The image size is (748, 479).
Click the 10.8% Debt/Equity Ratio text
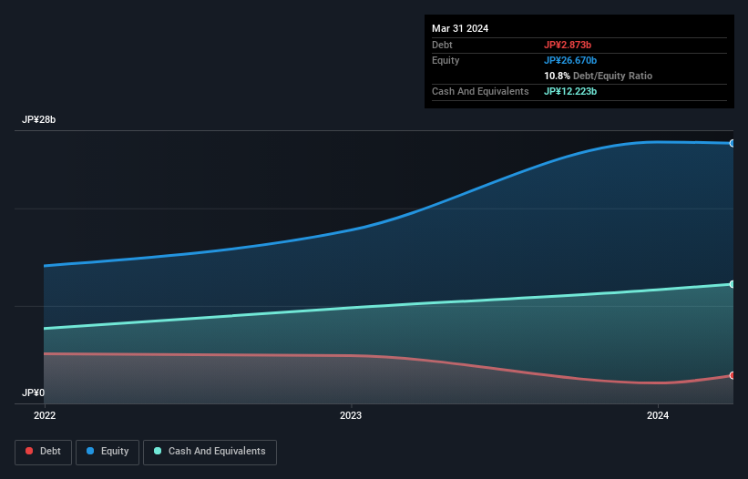point(599,76)
